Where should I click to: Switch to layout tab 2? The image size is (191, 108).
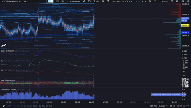[x=139, y=1]
